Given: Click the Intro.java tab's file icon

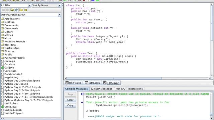Looking at the screenshot, I should point(86,83).
